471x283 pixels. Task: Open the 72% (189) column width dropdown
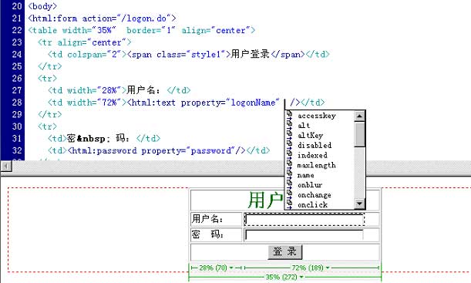pos(328,268)
